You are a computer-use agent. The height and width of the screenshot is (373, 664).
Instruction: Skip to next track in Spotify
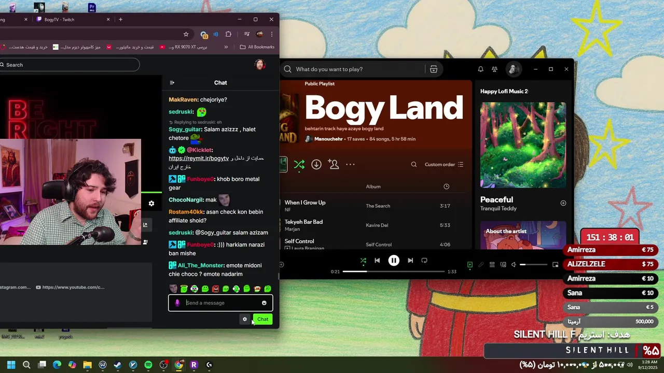pyautogui.click(x=410, y=261)
